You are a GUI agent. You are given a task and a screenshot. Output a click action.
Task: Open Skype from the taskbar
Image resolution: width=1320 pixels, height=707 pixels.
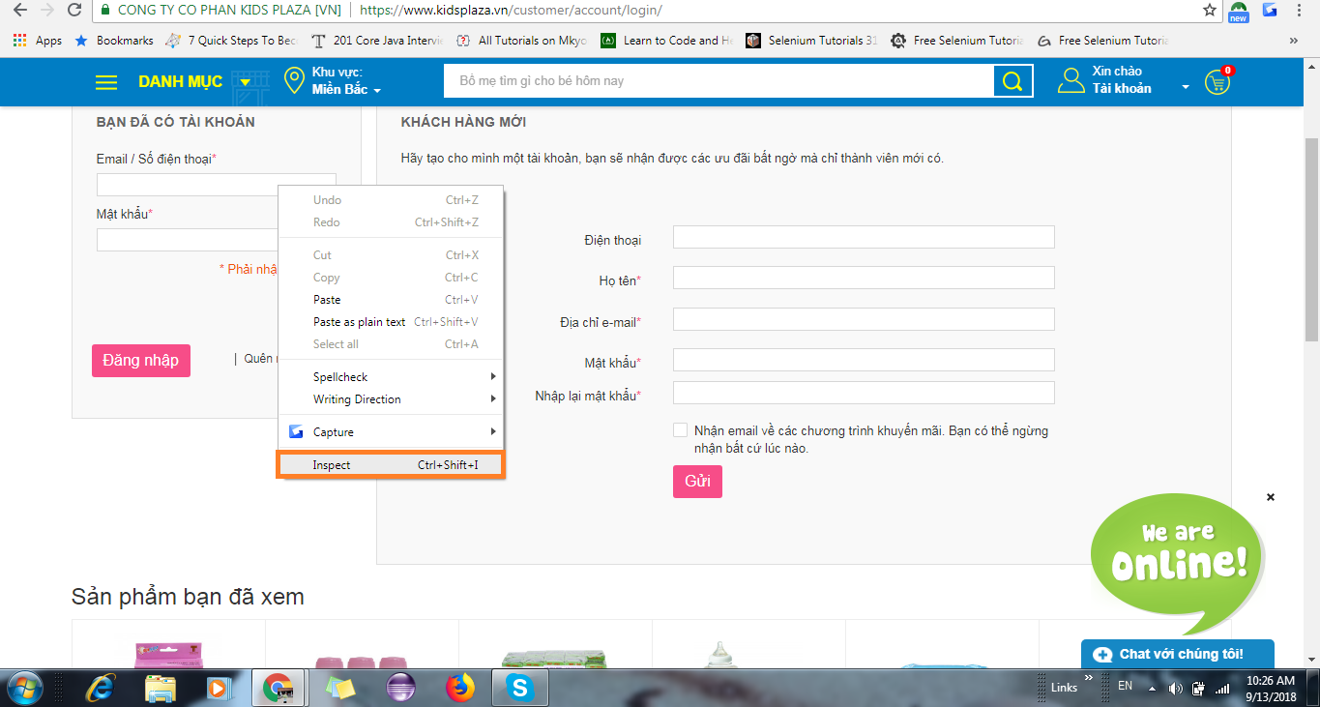click(x=520, y=688)
